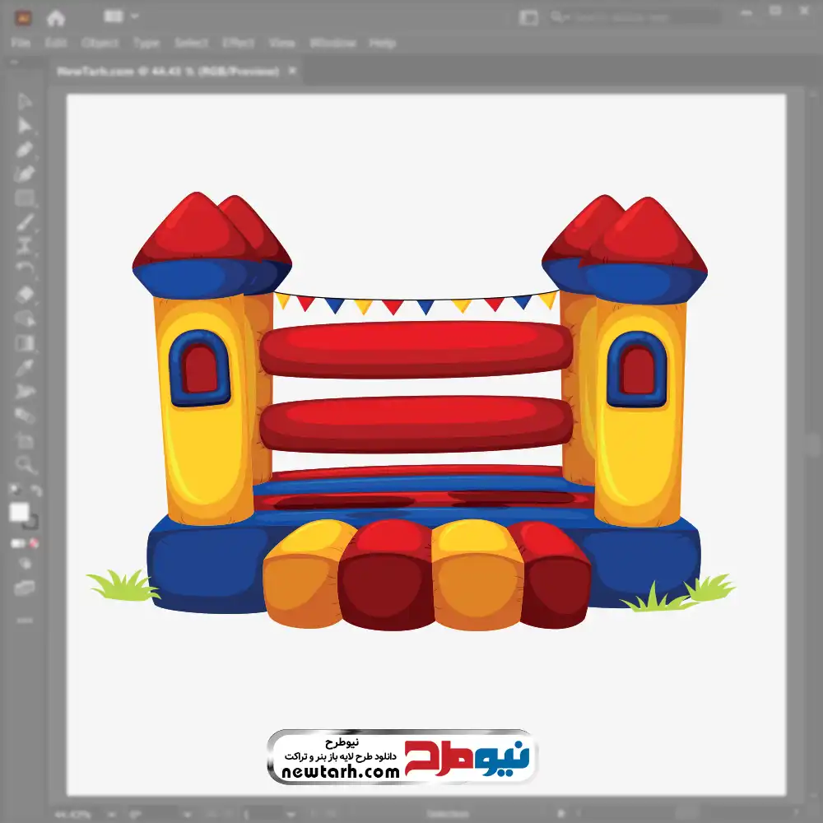The height and width of the screenshot is (823, 823).
Task: Set the paint mode to None
Action: click(x=35, y=543)
